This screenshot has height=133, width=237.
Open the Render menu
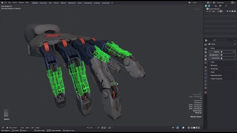(15, 3)
